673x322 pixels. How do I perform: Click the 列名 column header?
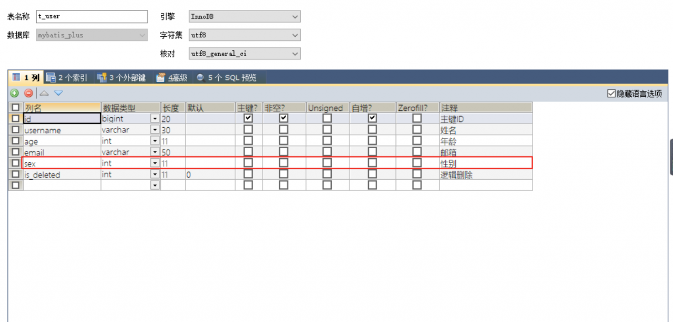coord(62,108)
